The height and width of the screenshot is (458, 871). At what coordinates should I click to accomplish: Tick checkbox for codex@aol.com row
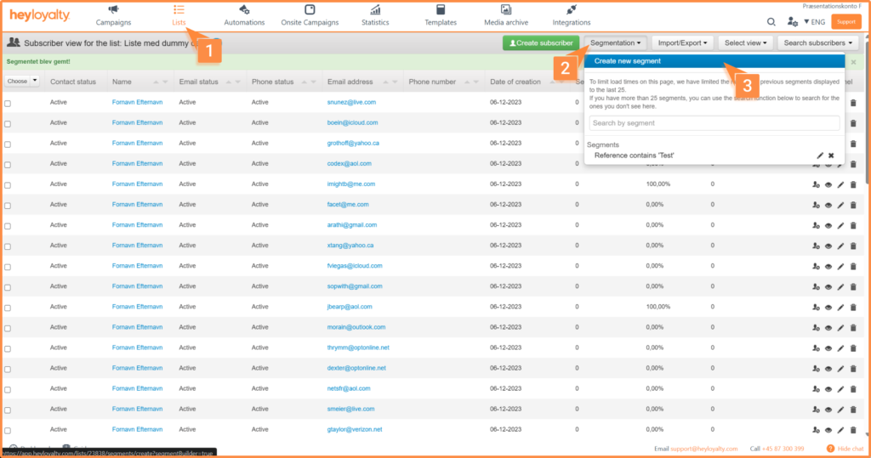tap(8, 165)
